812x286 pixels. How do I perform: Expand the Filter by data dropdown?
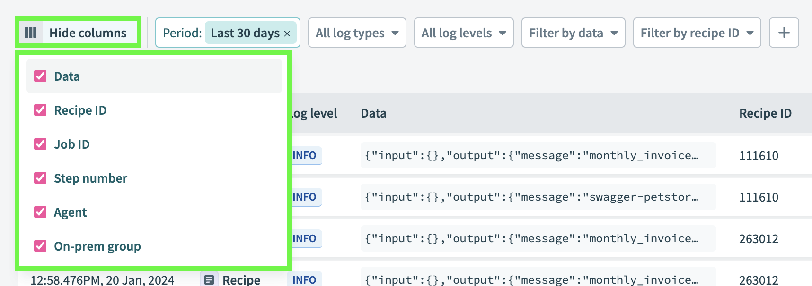573,33
